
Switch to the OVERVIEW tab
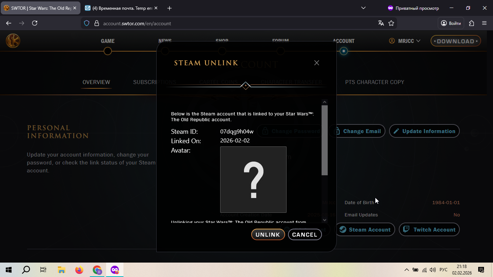[x=96, y=82]
